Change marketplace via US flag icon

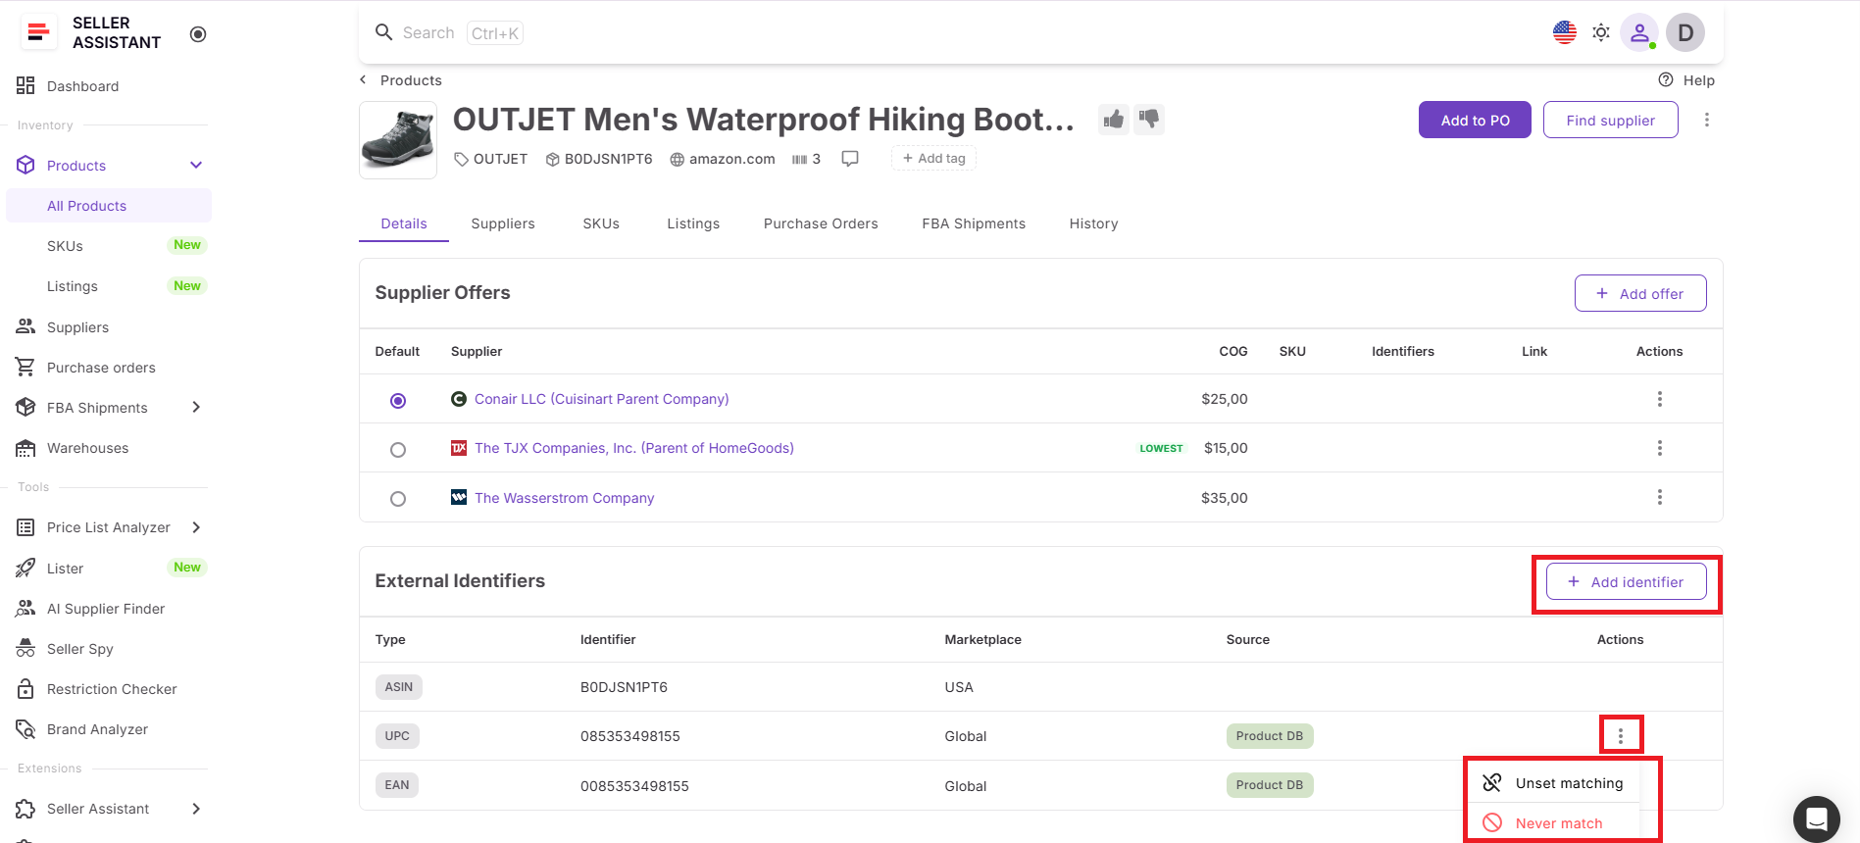[1565, 32]
